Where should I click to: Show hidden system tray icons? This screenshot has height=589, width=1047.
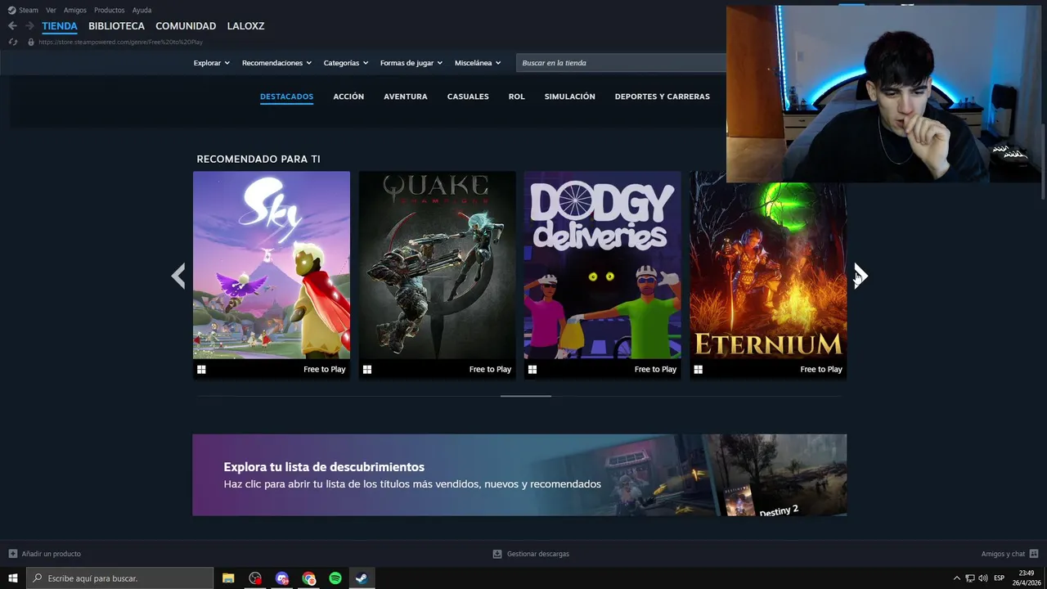[957, 578]
